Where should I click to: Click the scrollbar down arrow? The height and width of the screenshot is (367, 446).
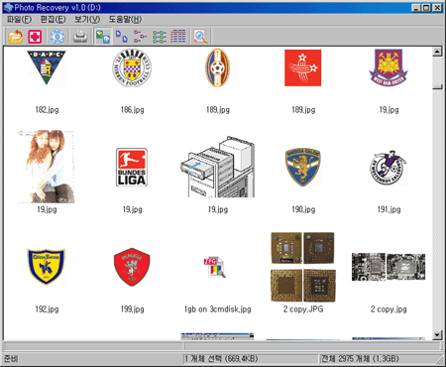tap(437, 335)
